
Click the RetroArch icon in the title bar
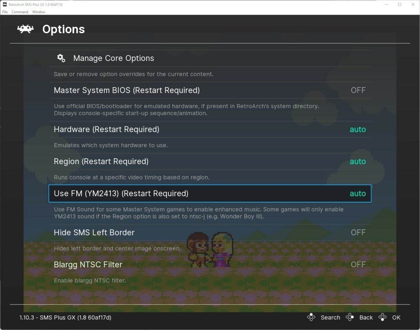[4, 5]
